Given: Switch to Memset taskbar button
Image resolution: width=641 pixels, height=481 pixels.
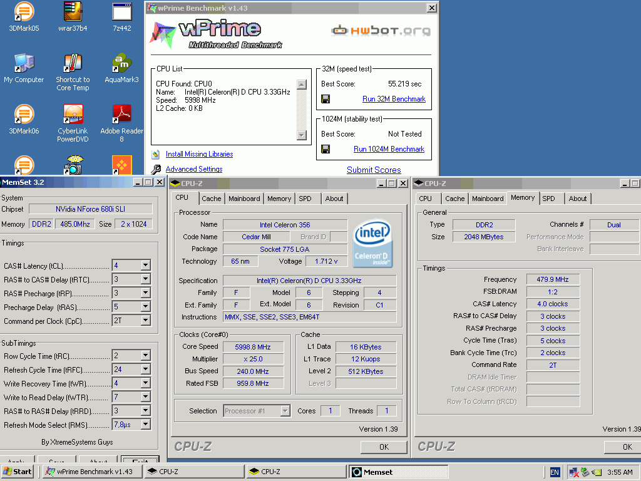Looking at the screenshot, I should click(399, 472).
